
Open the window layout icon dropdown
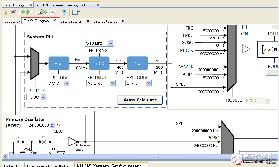point(75,12)
